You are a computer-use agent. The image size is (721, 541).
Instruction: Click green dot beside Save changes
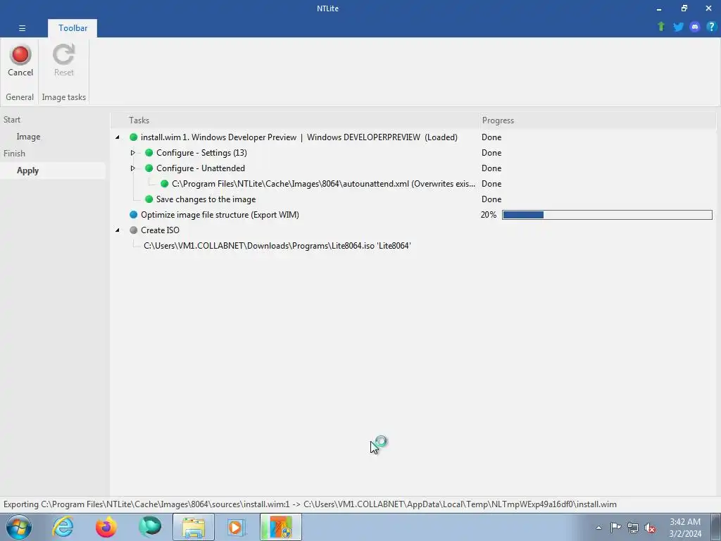[x=149, y=199]
